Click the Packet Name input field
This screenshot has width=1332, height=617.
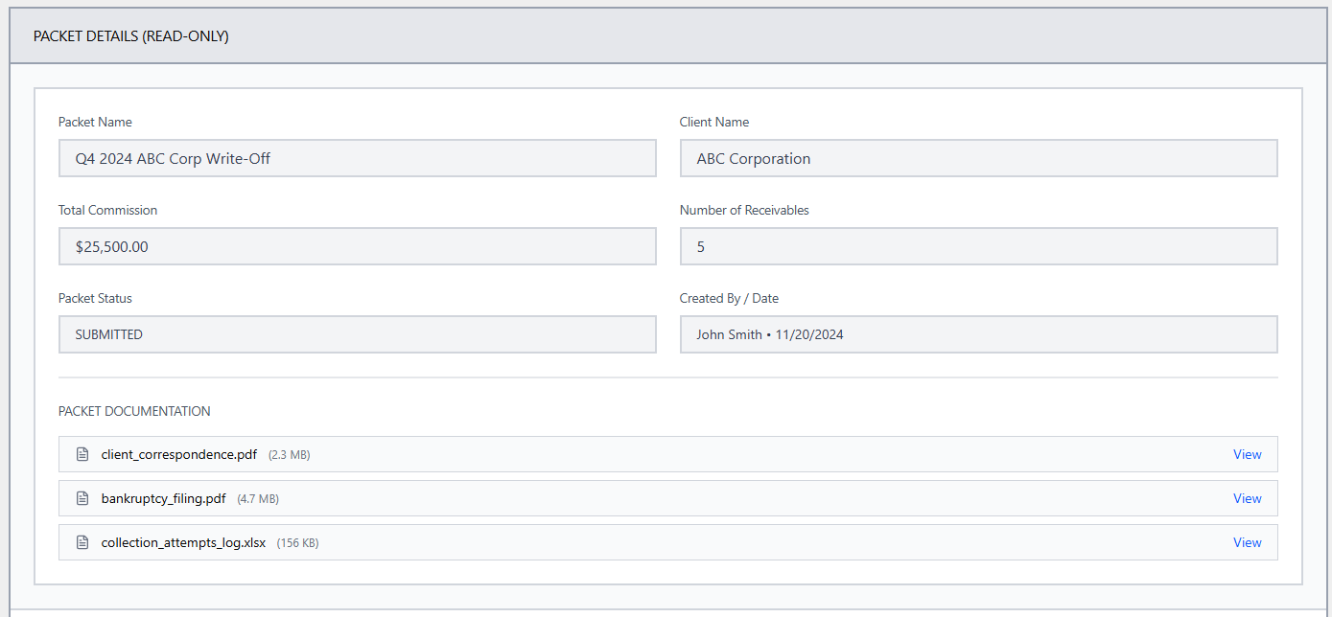[x=357, y=158]
